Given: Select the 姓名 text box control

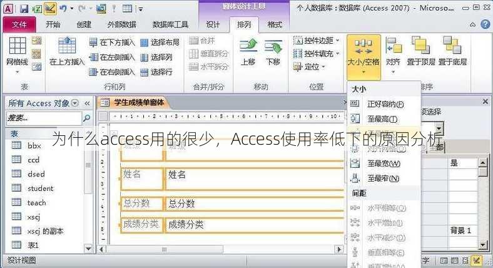Looking at the screenshot, I should [x=255, y=179].
